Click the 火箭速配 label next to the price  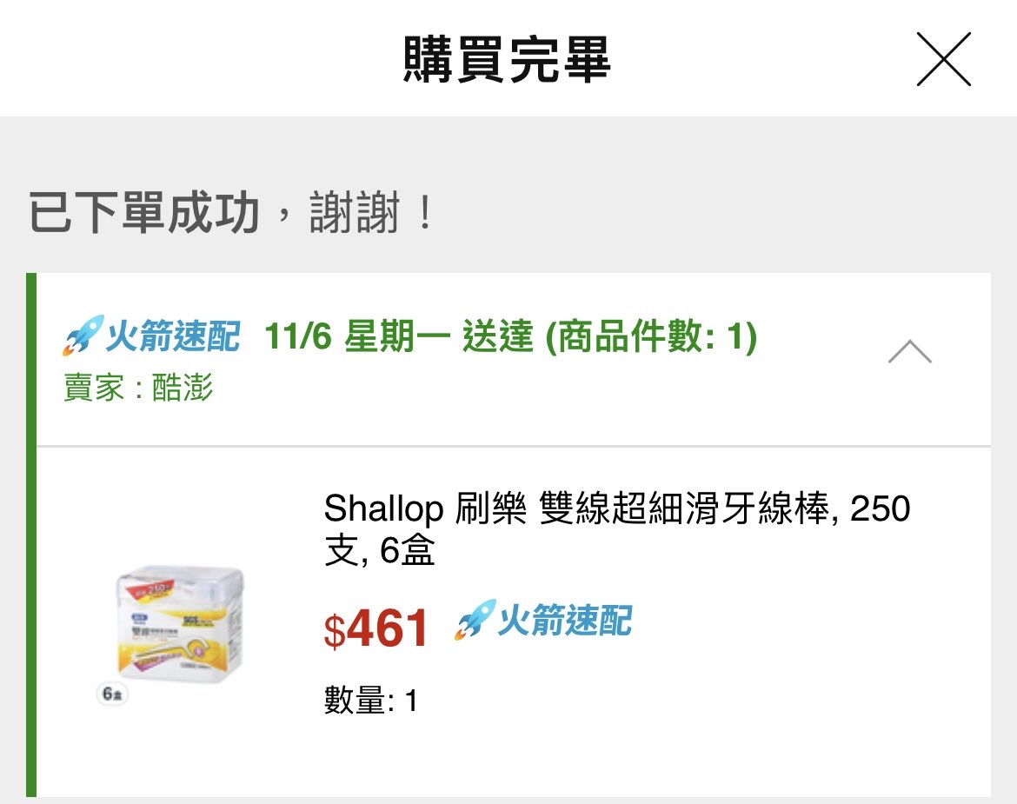564,621
